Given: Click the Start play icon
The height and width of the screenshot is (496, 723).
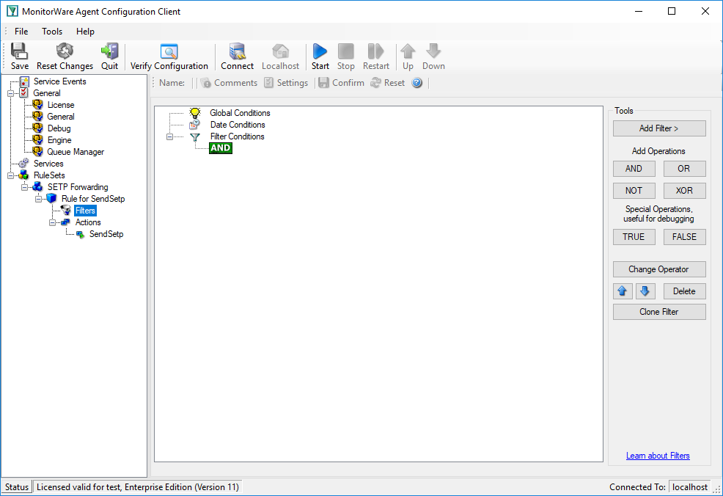Looking at the screenshot, I should pyautogui.click(x=320, y=51).
